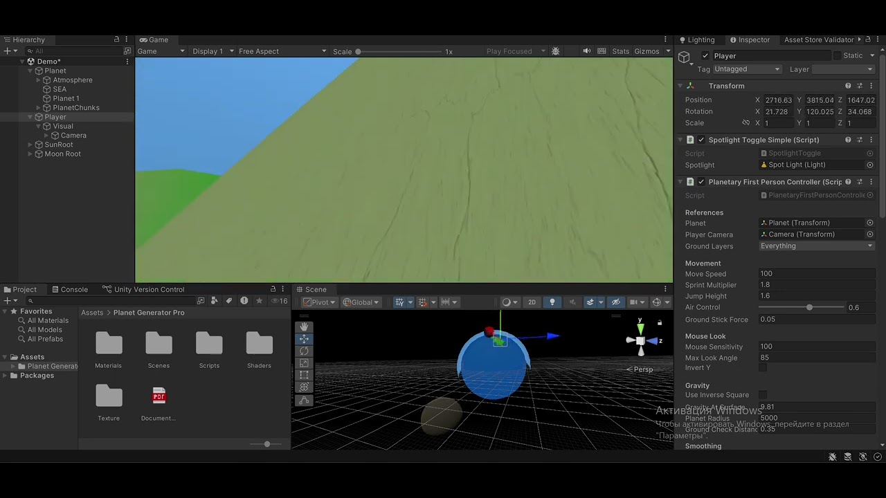Open the Documentation PDF asset
886x498 pixels.
(x=159, y=403)
